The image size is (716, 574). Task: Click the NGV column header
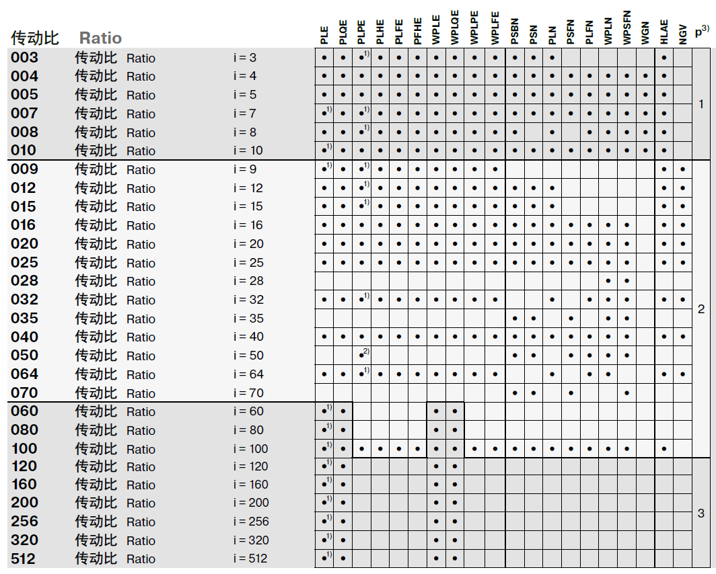click(683, 34)
